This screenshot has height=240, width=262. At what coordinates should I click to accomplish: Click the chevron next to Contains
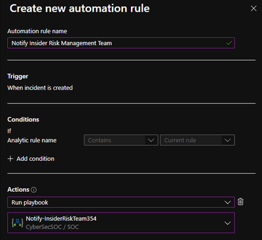coord(151,141)
